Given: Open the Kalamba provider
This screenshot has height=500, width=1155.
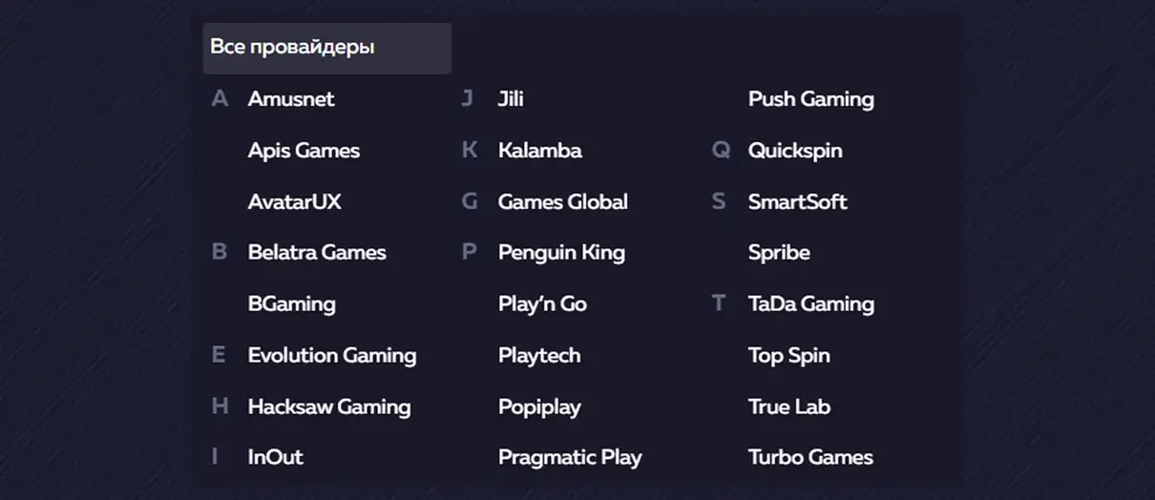Looking at the screenshot, I should pos(539,151).
